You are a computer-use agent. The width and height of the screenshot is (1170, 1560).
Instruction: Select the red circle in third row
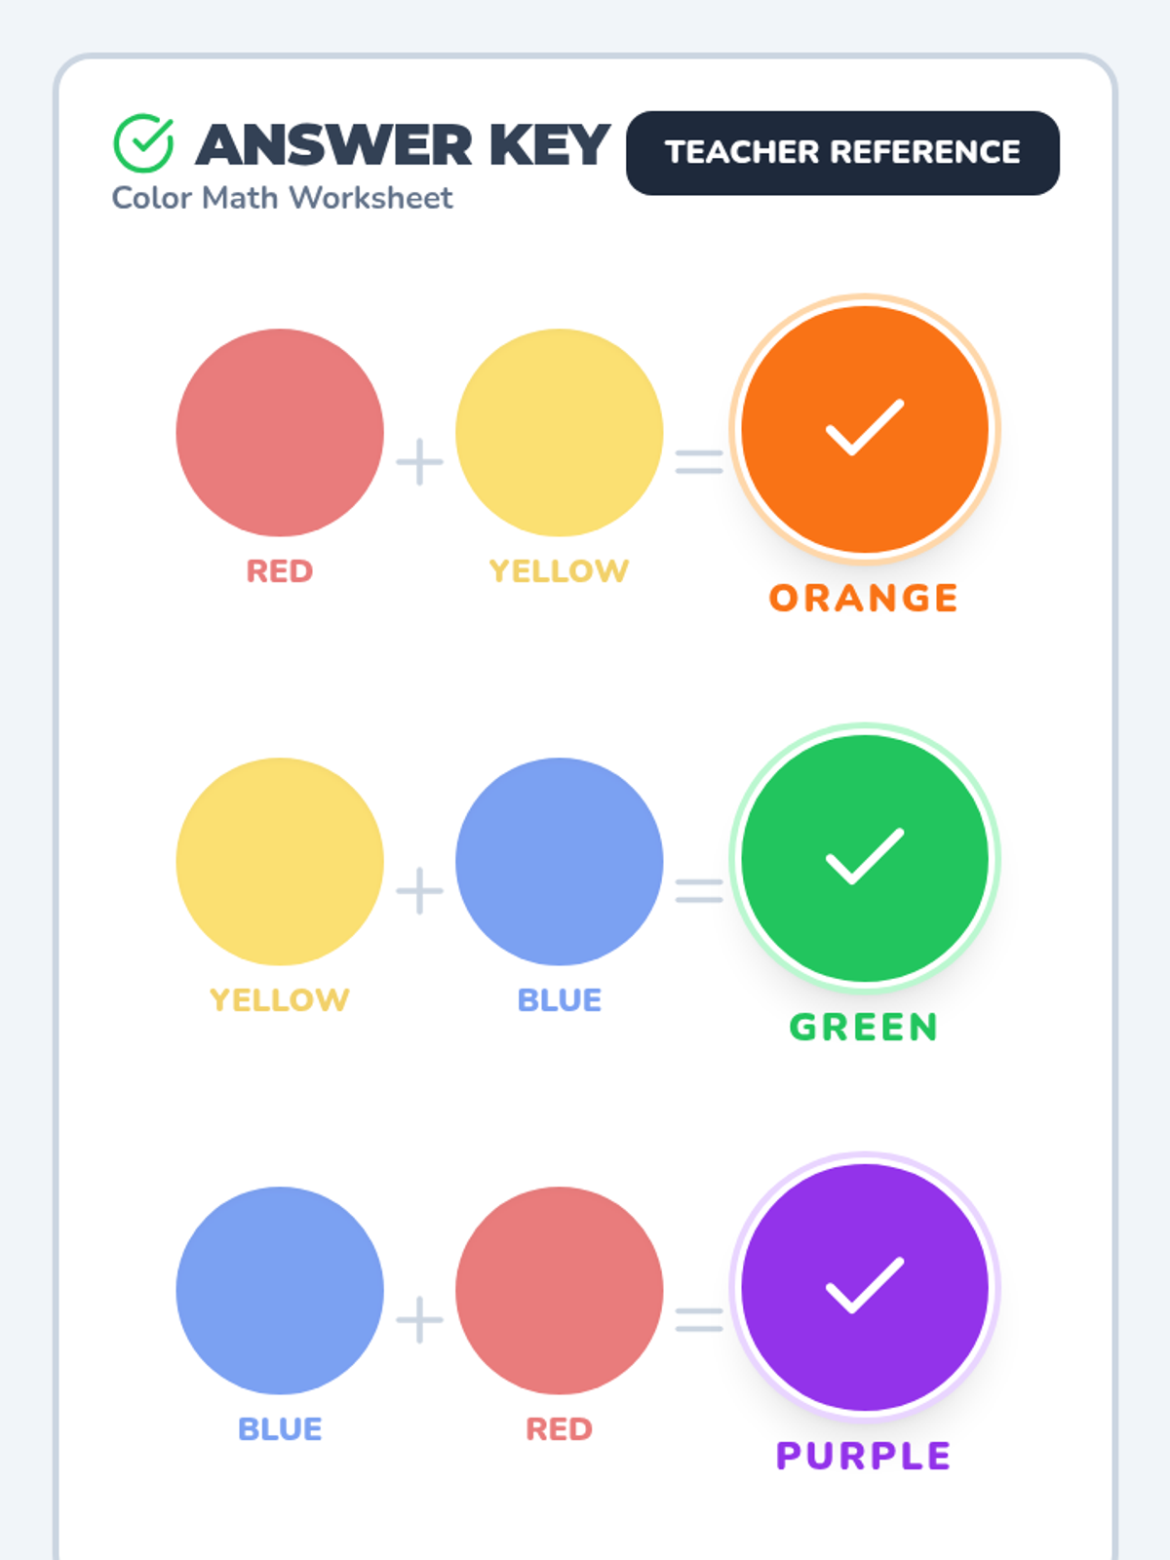(559, 1291)
